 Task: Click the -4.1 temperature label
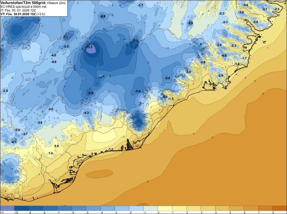point(14,142)
